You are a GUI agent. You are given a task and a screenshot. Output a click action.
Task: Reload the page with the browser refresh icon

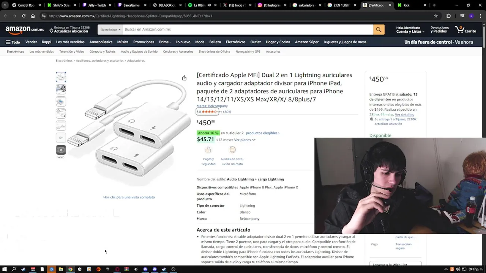coord(24,16)
